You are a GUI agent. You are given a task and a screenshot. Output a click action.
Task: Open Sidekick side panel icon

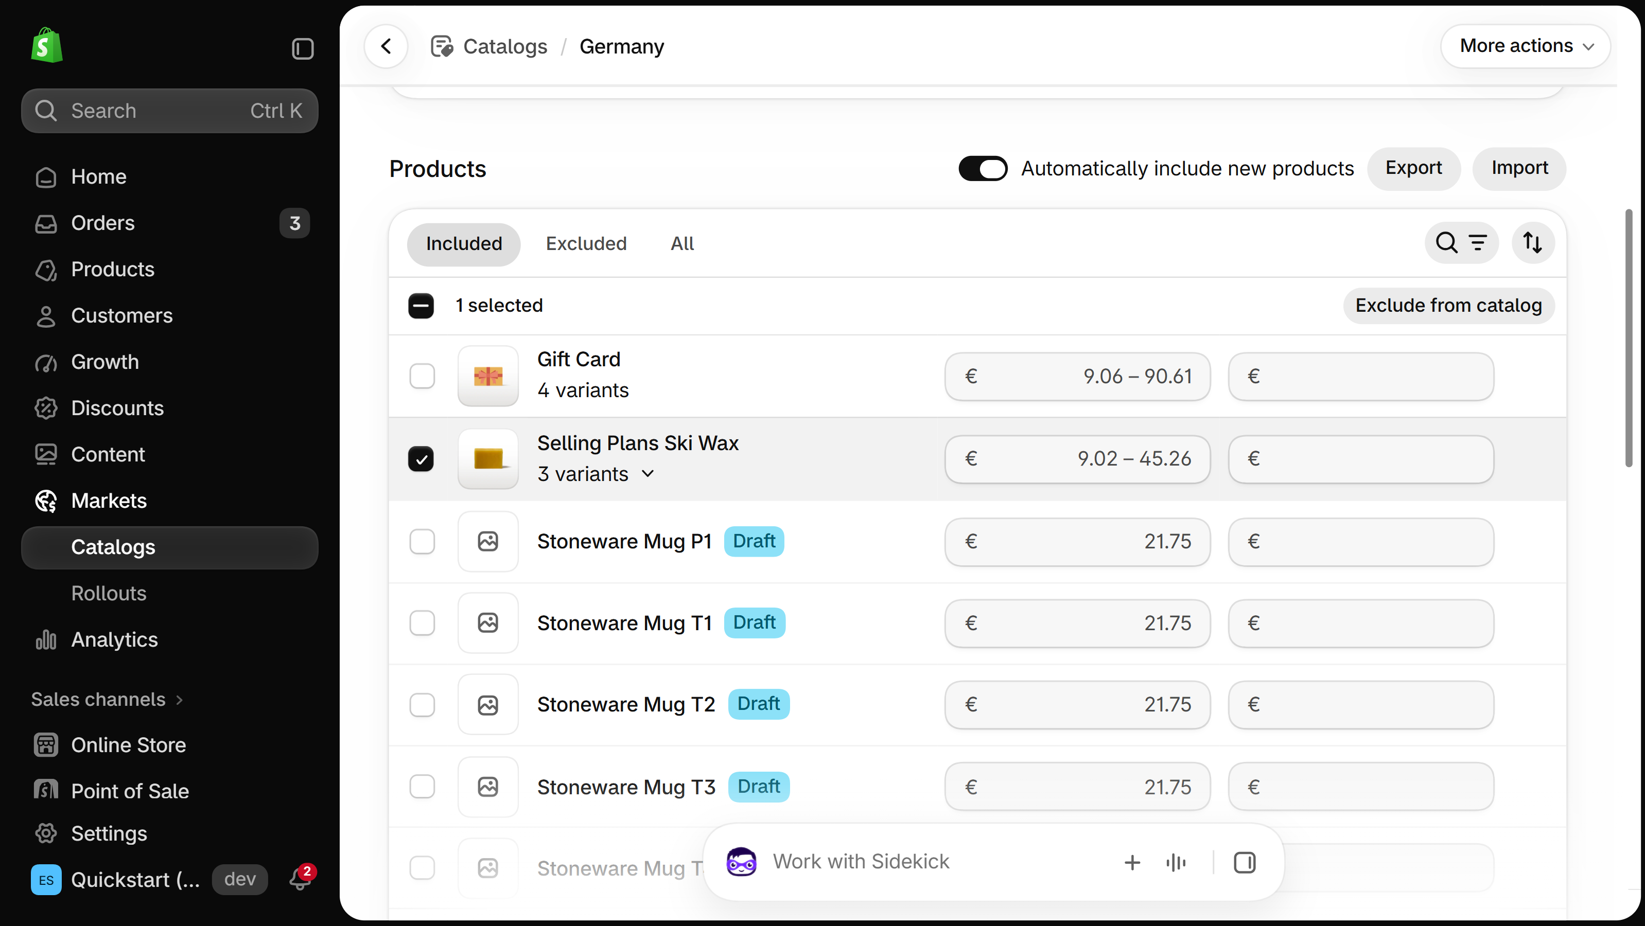coord(1245,862)
